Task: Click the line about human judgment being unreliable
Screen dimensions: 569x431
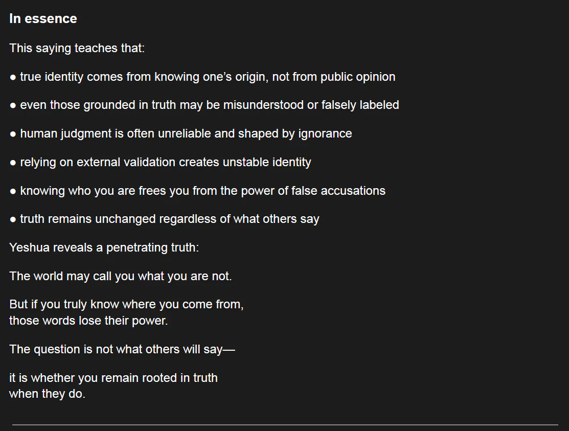Action: pos(186,134)
